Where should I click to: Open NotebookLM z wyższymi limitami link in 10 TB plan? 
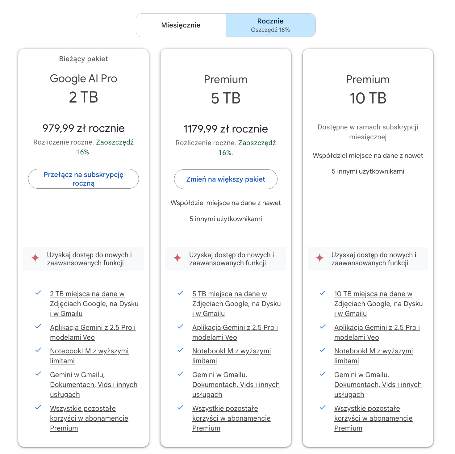point(374,356)
